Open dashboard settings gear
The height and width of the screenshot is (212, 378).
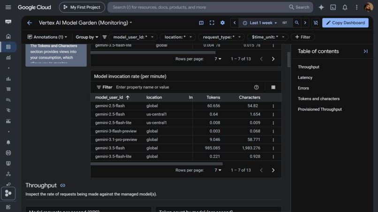tap(222, 23)
